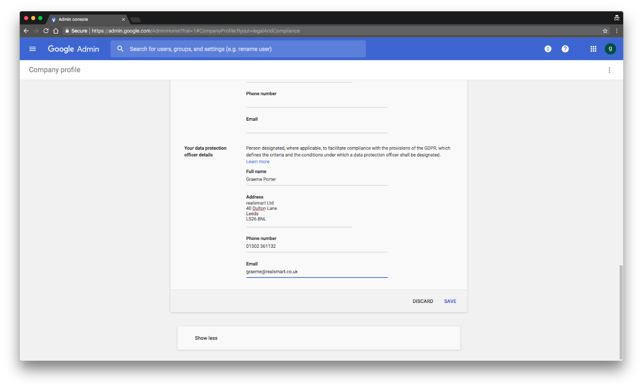Click the SAVE button

[x=450, y=301]
